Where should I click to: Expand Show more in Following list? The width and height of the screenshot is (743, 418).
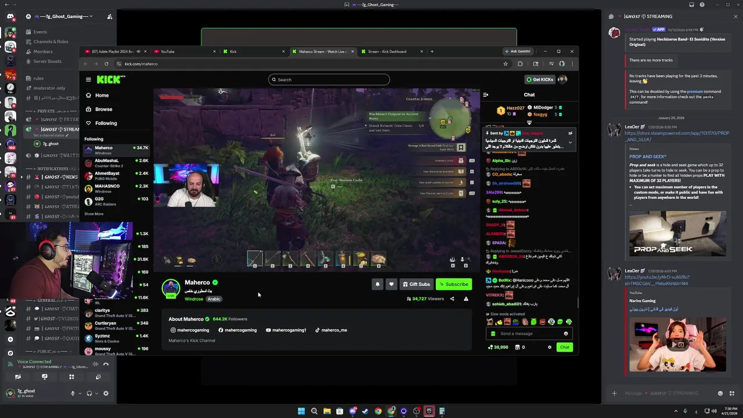pyautogui.click(x=94, y=214)
